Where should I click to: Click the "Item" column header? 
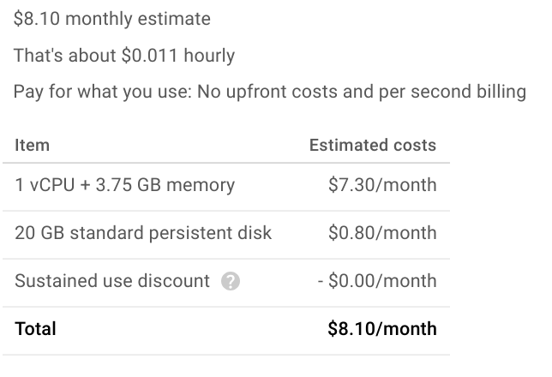[x=33, y=146]
